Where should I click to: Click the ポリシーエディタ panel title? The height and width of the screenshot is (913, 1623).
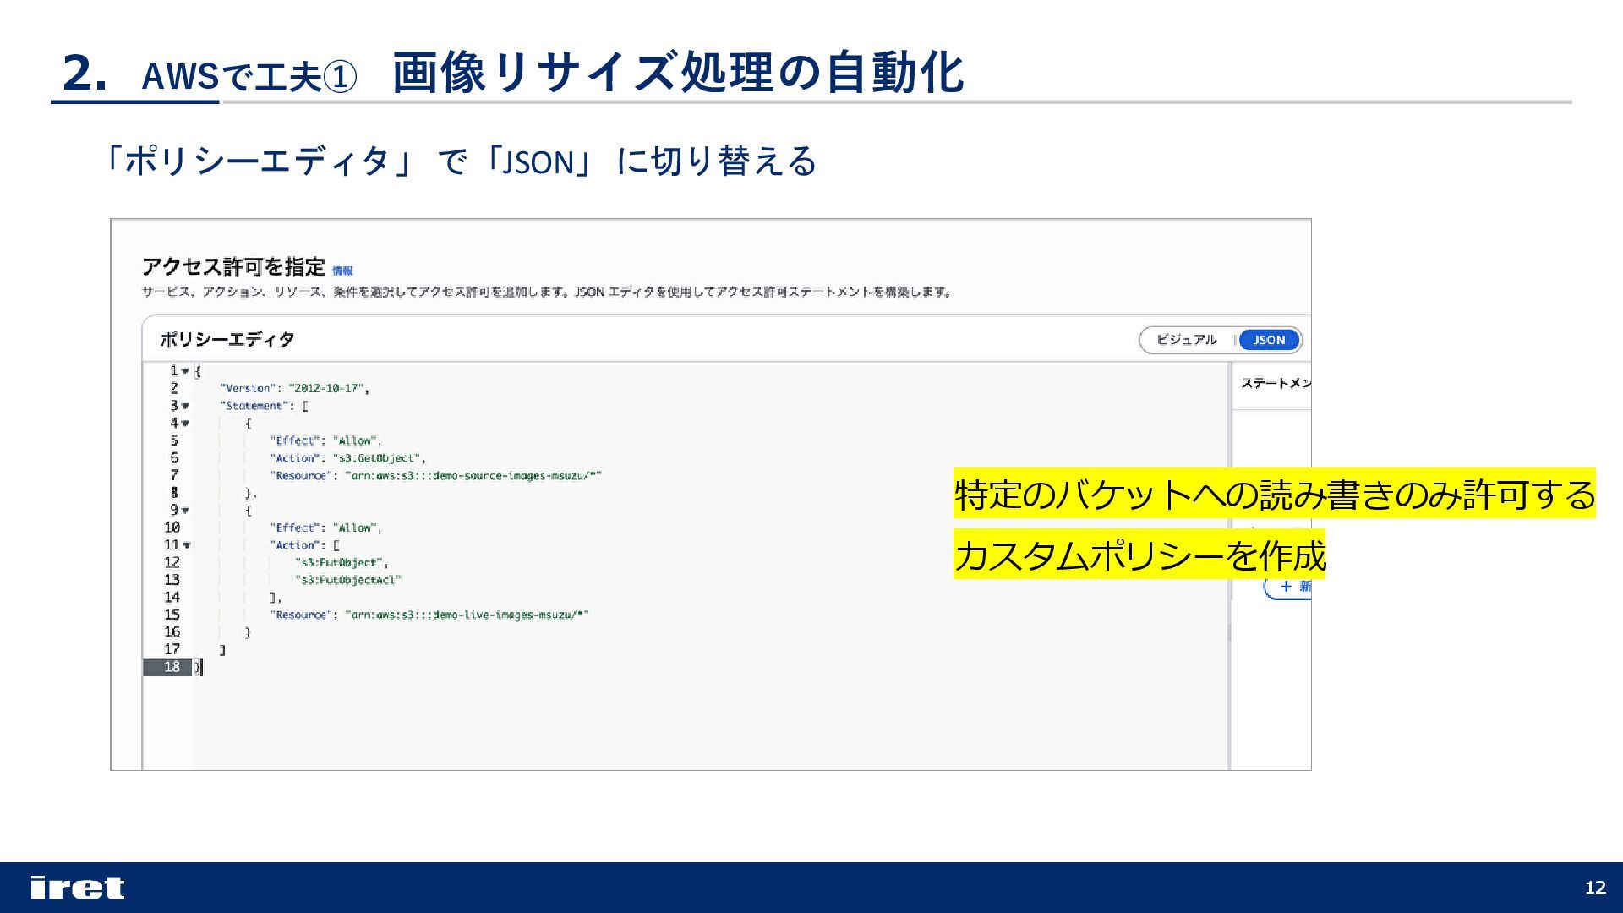click(227, 340)
